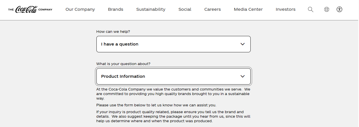Click the chevron beside "I have a question"
The height and width of the screenshot is (127, 359).
(242, 44)
